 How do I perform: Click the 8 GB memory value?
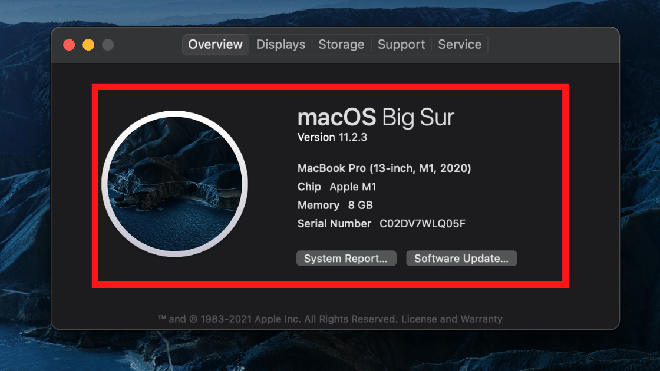(x=360, y=206)
